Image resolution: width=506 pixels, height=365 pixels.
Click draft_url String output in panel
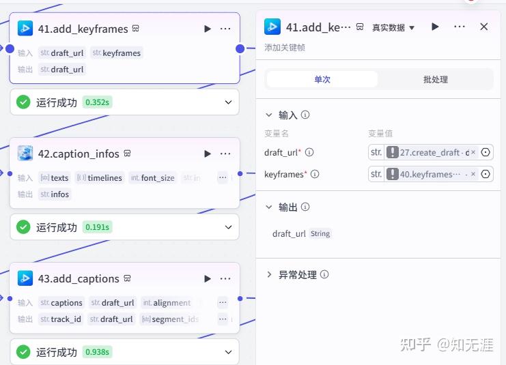302,233
